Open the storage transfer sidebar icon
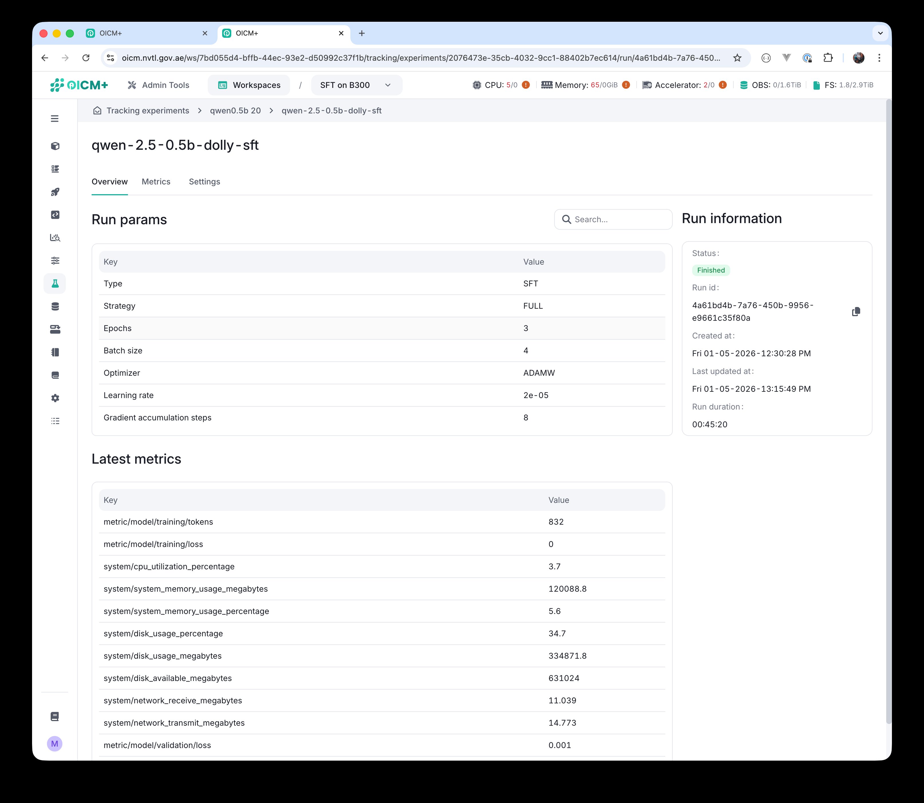The height and width of the screenshot is (803, 924). pos(55,329)
